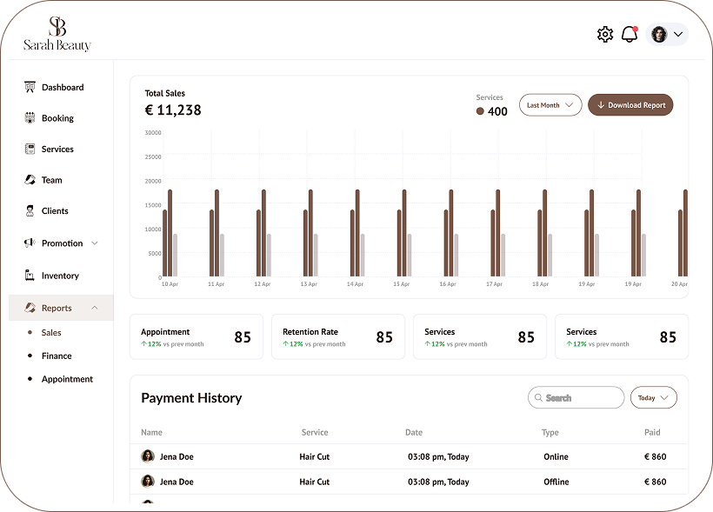Open the Last Month dropdown
This screenshot has width=713, height=512.
click(x=550, y=105)
